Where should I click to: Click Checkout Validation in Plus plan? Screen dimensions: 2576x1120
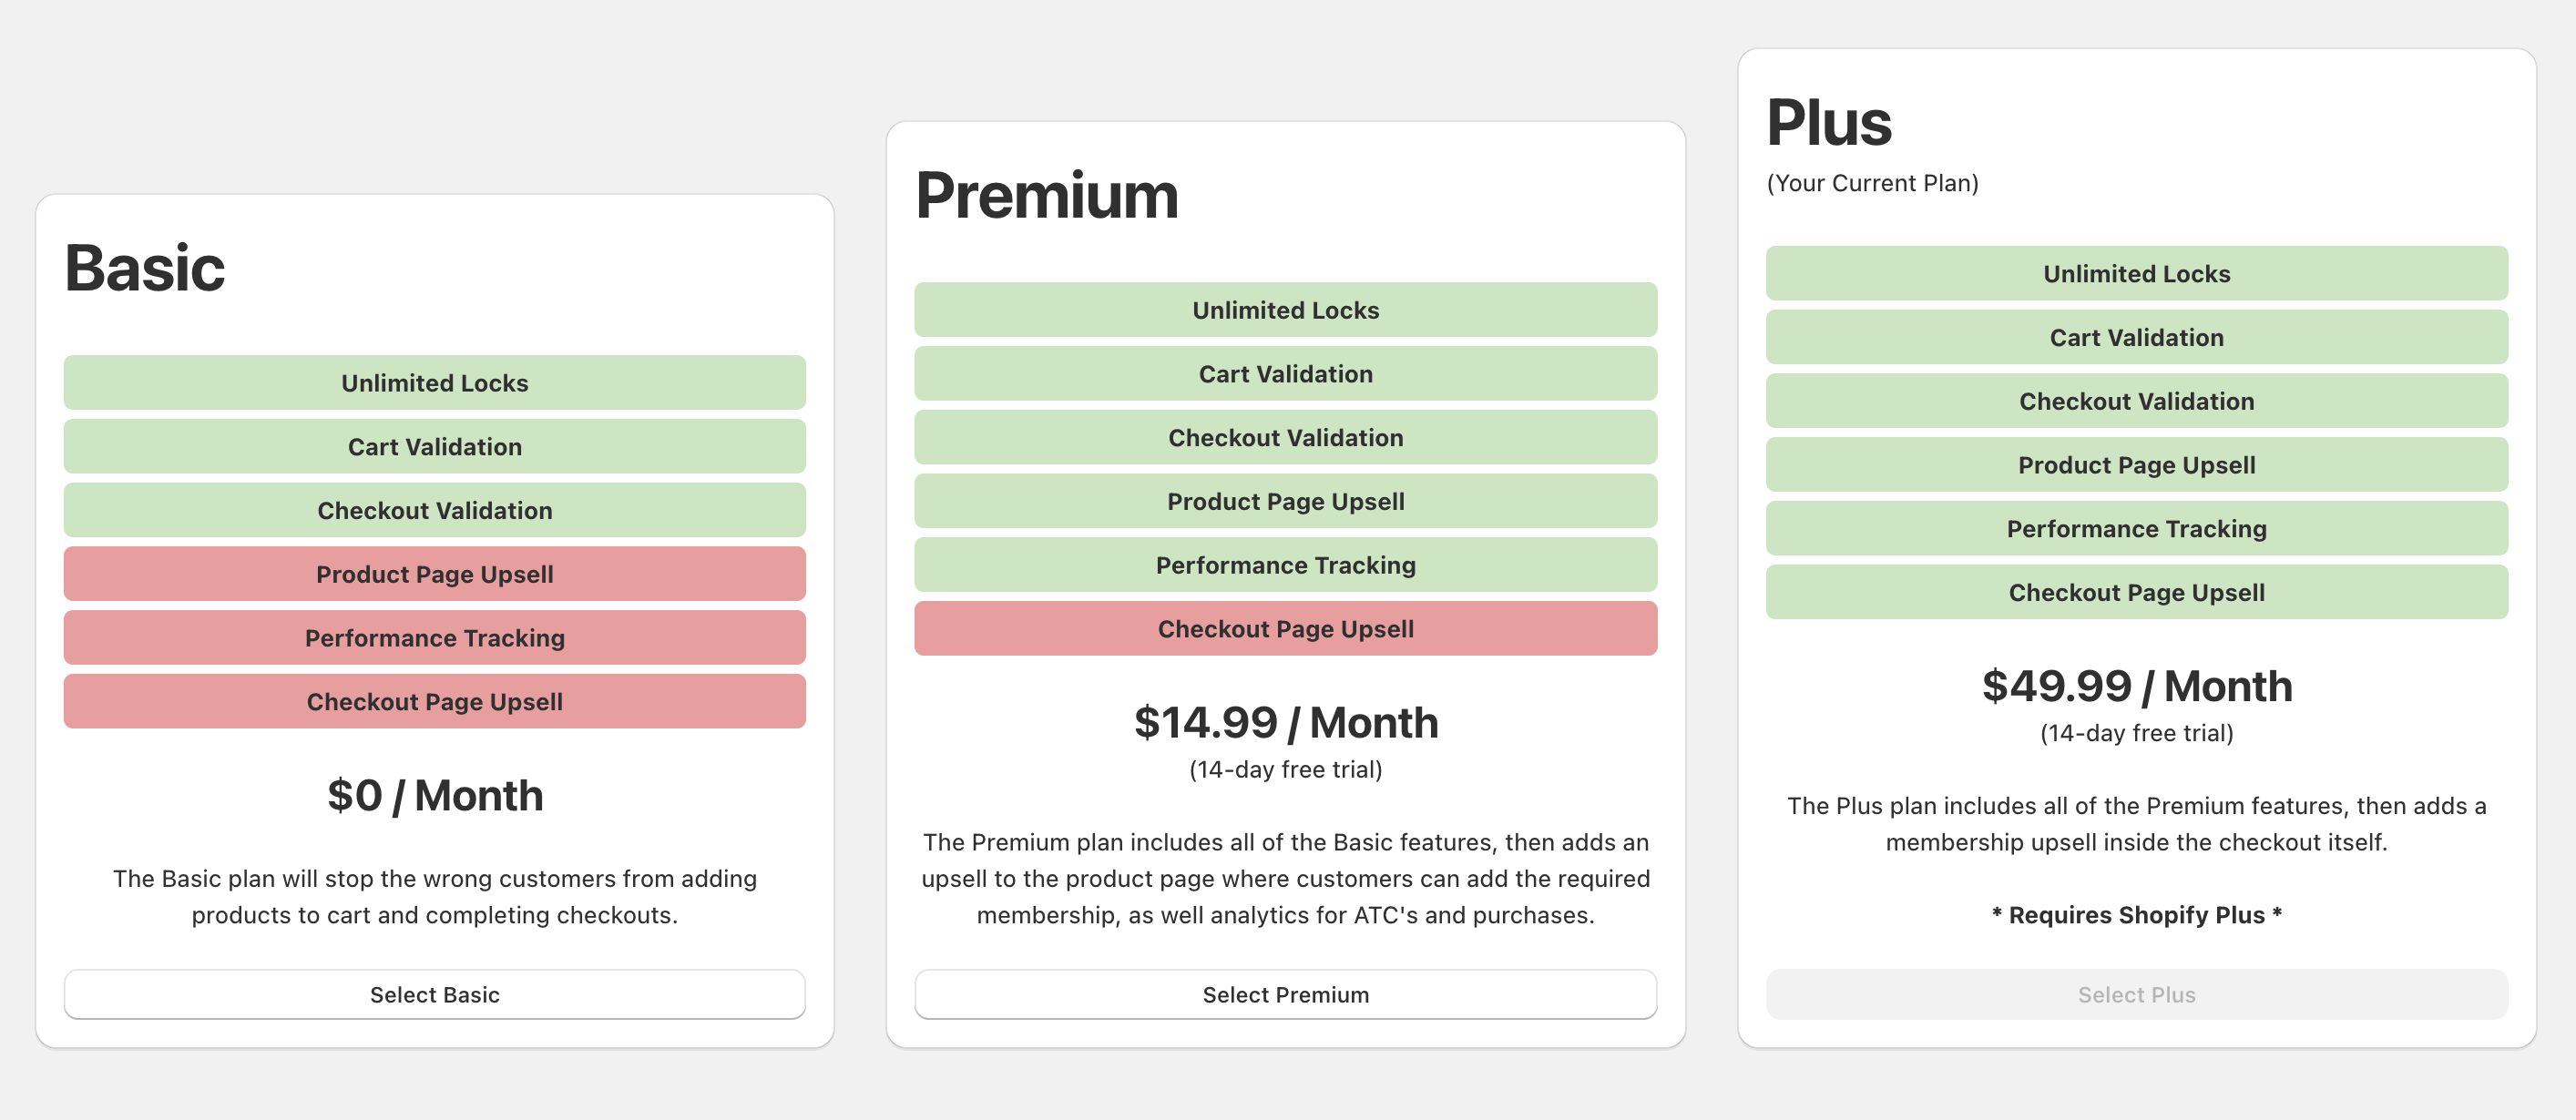[2136, 401]
